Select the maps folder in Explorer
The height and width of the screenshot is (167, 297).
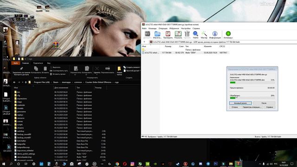click(19, 102)
